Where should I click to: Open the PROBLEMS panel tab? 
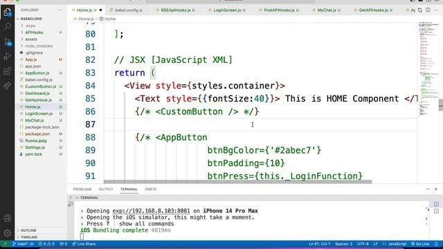[x=82, y=189]
